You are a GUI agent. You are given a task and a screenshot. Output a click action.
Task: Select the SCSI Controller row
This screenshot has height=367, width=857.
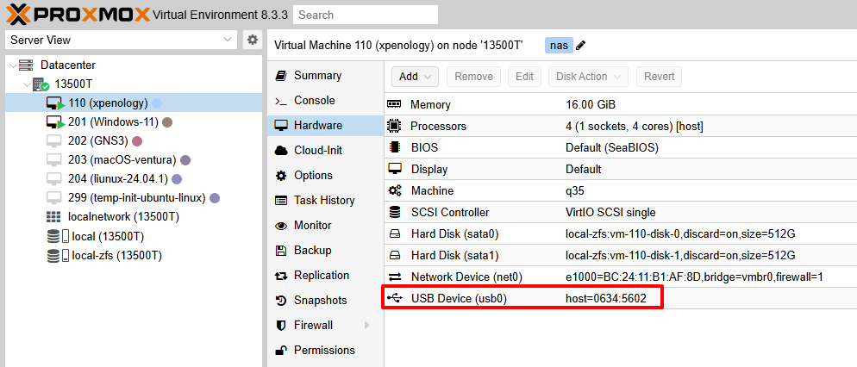(621, 213)
